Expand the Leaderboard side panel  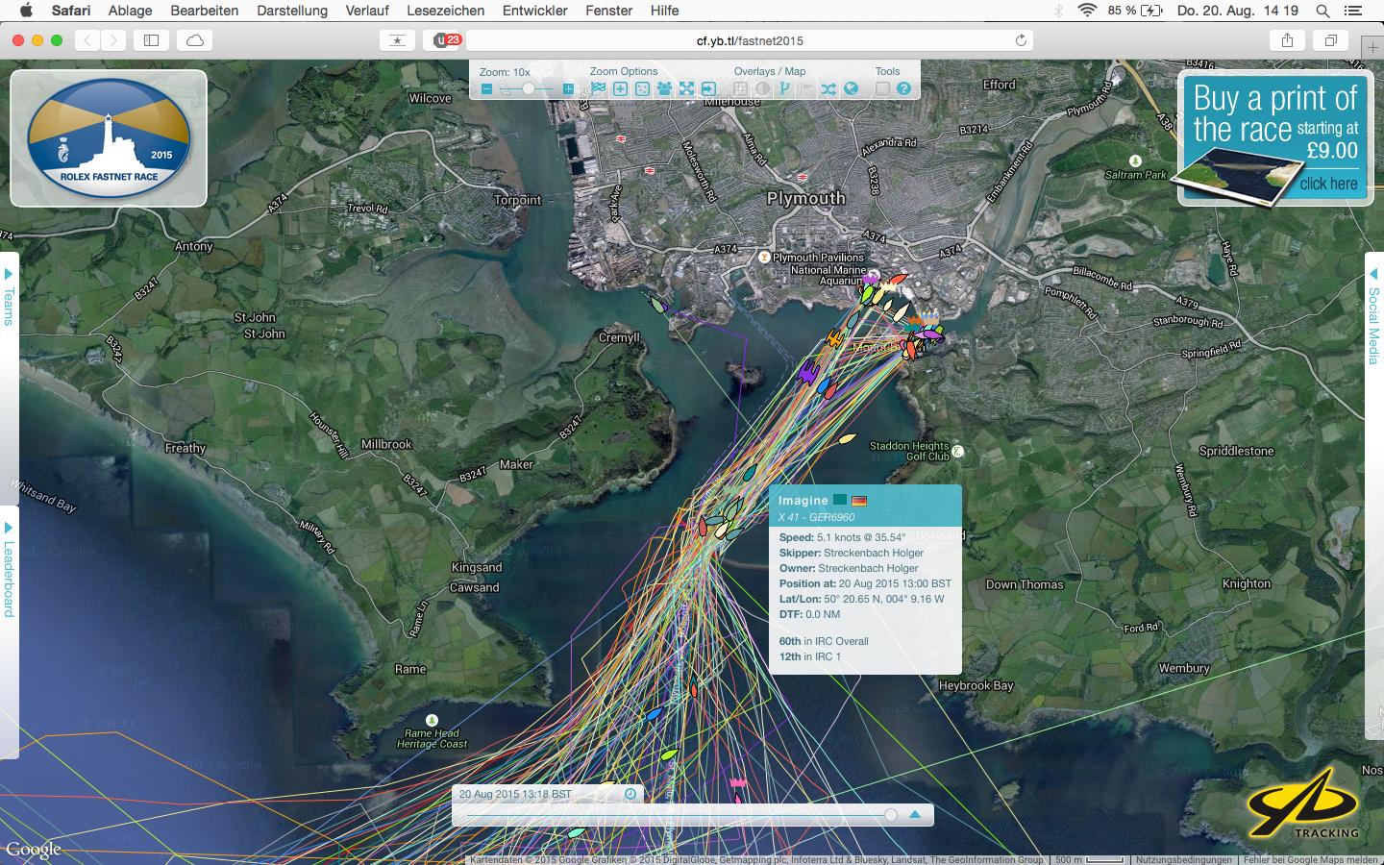(9, 569)
